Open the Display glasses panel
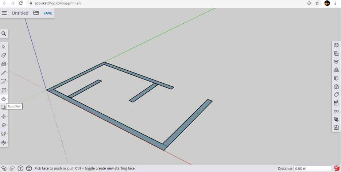Viewport: 341px width, 172px height. 336,111
